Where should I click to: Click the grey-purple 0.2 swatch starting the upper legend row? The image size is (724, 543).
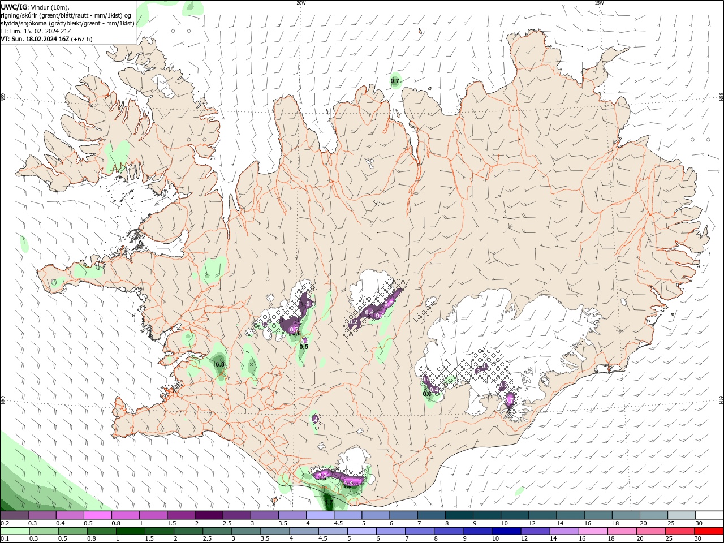(x=14, y=515)
